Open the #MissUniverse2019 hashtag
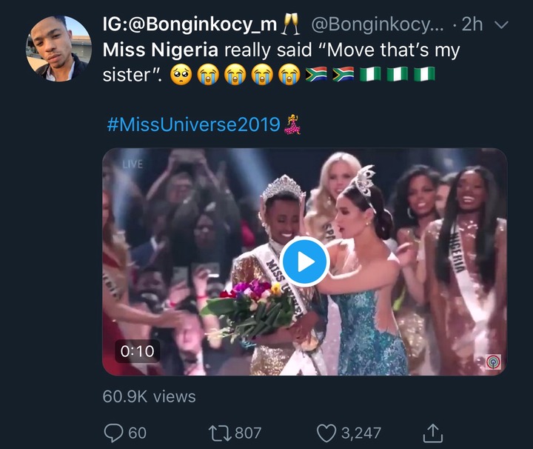The height and width of the screenshot is (449, 533). 192,124
